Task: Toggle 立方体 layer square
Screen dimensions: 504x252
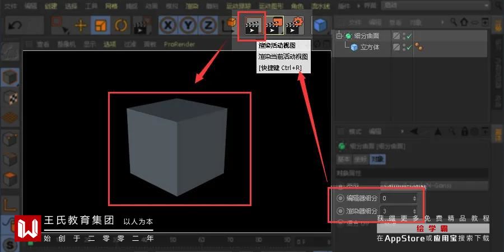Action: (396, 47)
